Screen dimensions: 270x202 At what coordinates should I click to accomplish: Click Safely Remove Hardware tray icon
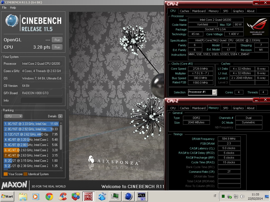point(229,196)
